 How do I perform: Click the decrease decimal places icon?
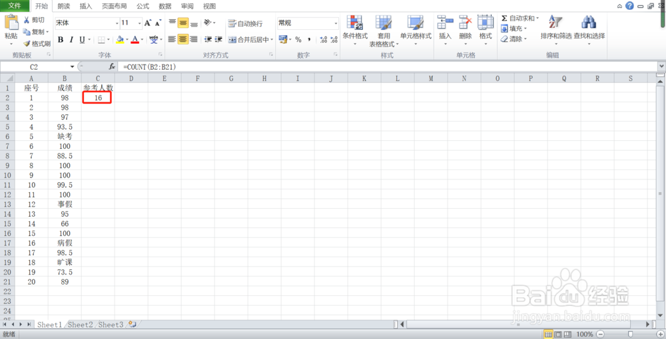[334, 39]
